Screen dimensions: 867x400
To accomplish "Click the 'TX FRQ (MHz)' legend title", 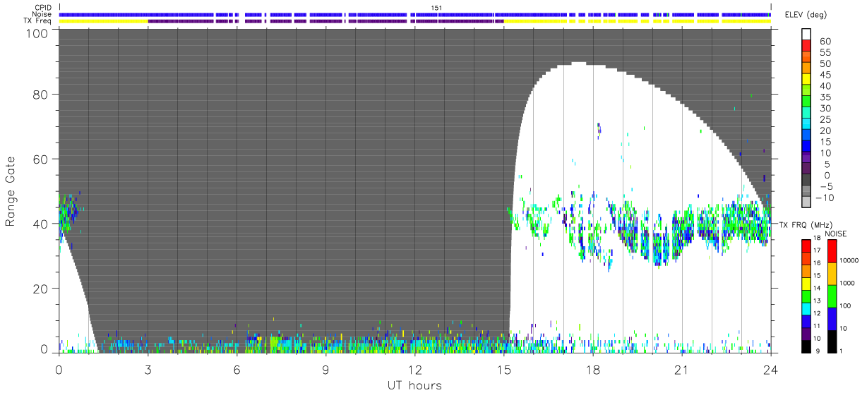I will [806, 224].
